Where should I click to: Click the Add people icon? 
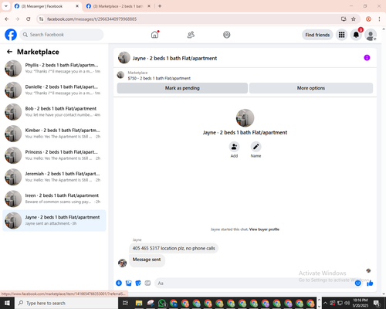(x=234, y=147)
